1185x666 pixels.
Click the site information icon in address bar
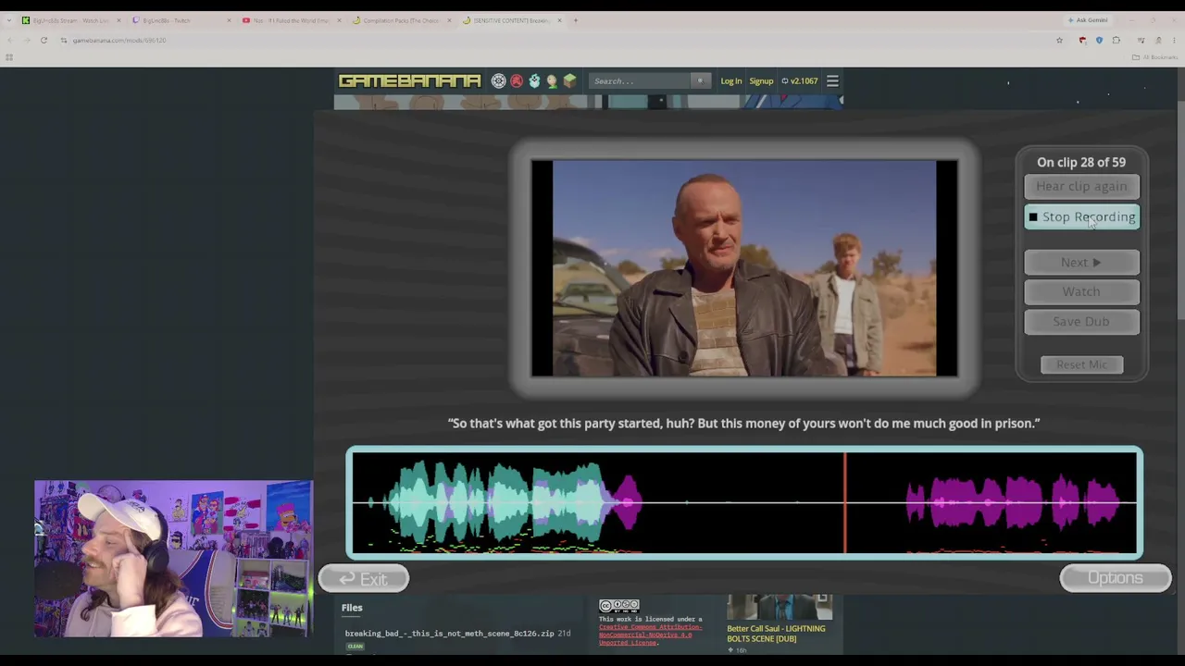(64, 41)
